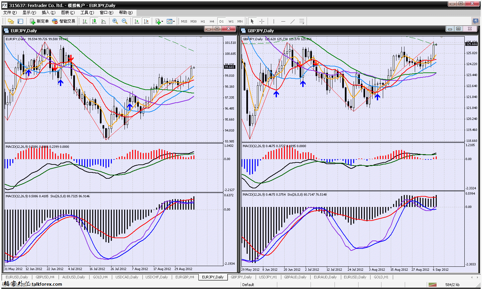Open the 工具 Tools menu
The height and width of the screenshot is (289, 482).
pyautogui.click(x=87, y=13)
